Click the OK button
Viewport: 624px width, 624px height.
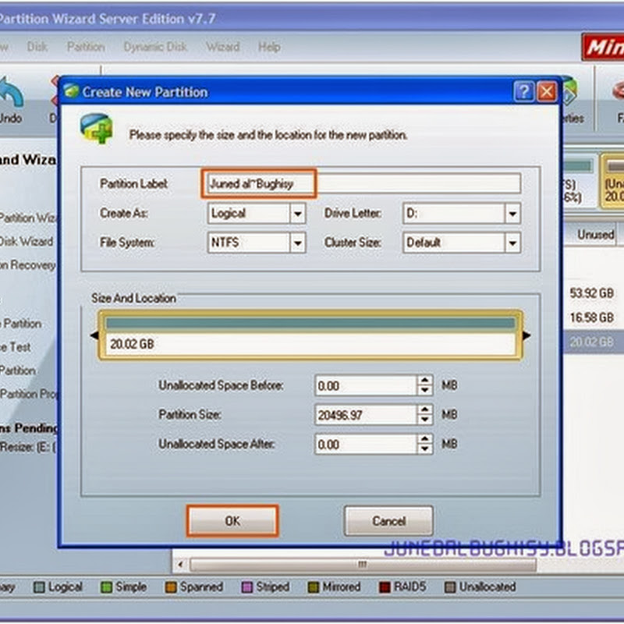coord(232,521)
